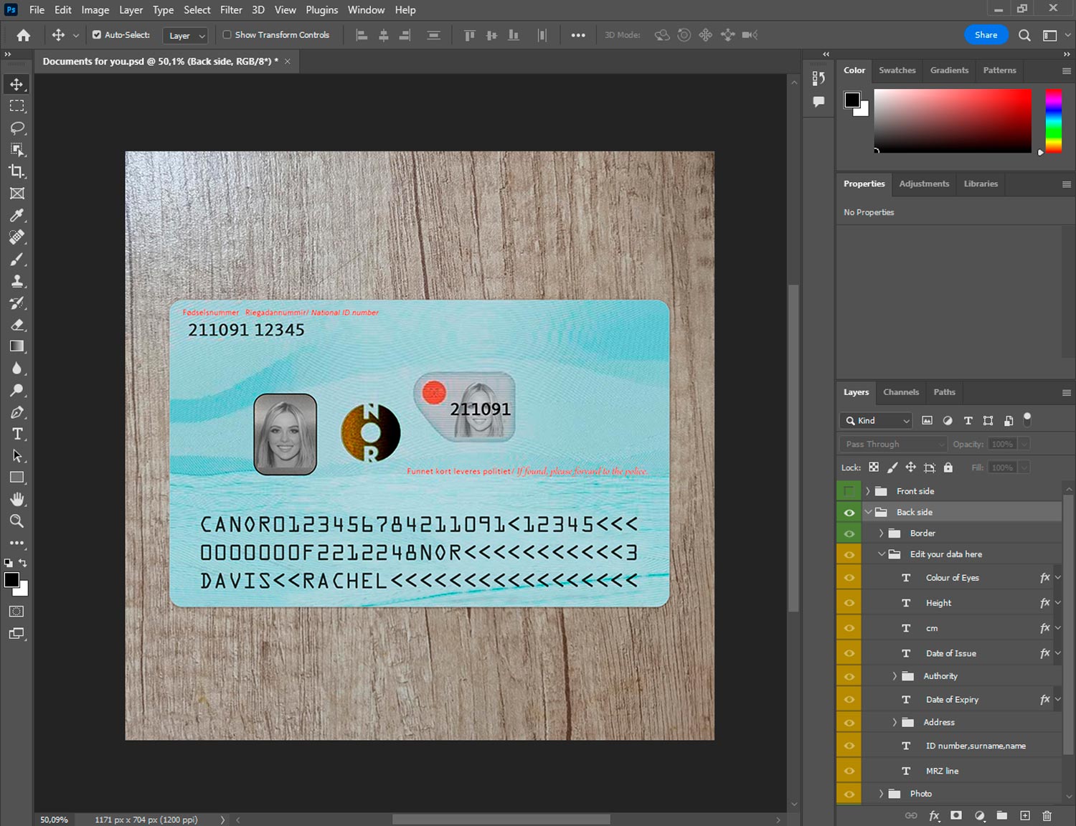Select the Lasso tool
Image resolution: width=1076 pixels, height=826 pixels.
tap(16, 128)
